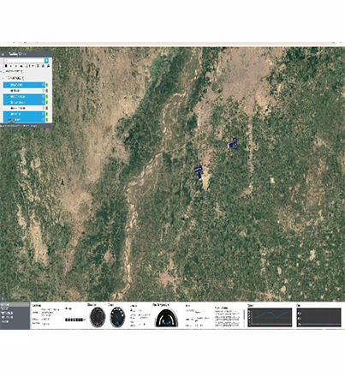Click the speed dial gauge with blue needle
The width and height of the screenshot is (345, 377).
[117, 317]
